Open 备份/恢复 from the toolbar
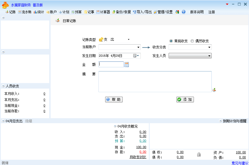 point(122,12)
